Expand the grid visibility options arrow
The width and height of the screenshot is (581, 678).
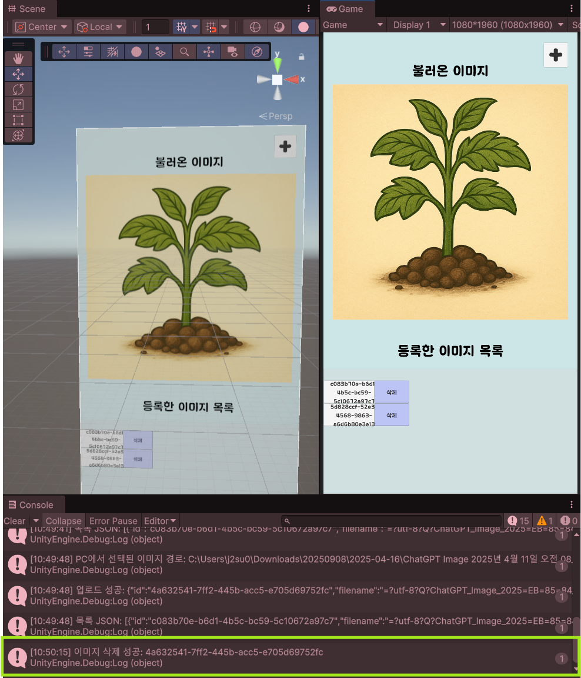point(195,27)
